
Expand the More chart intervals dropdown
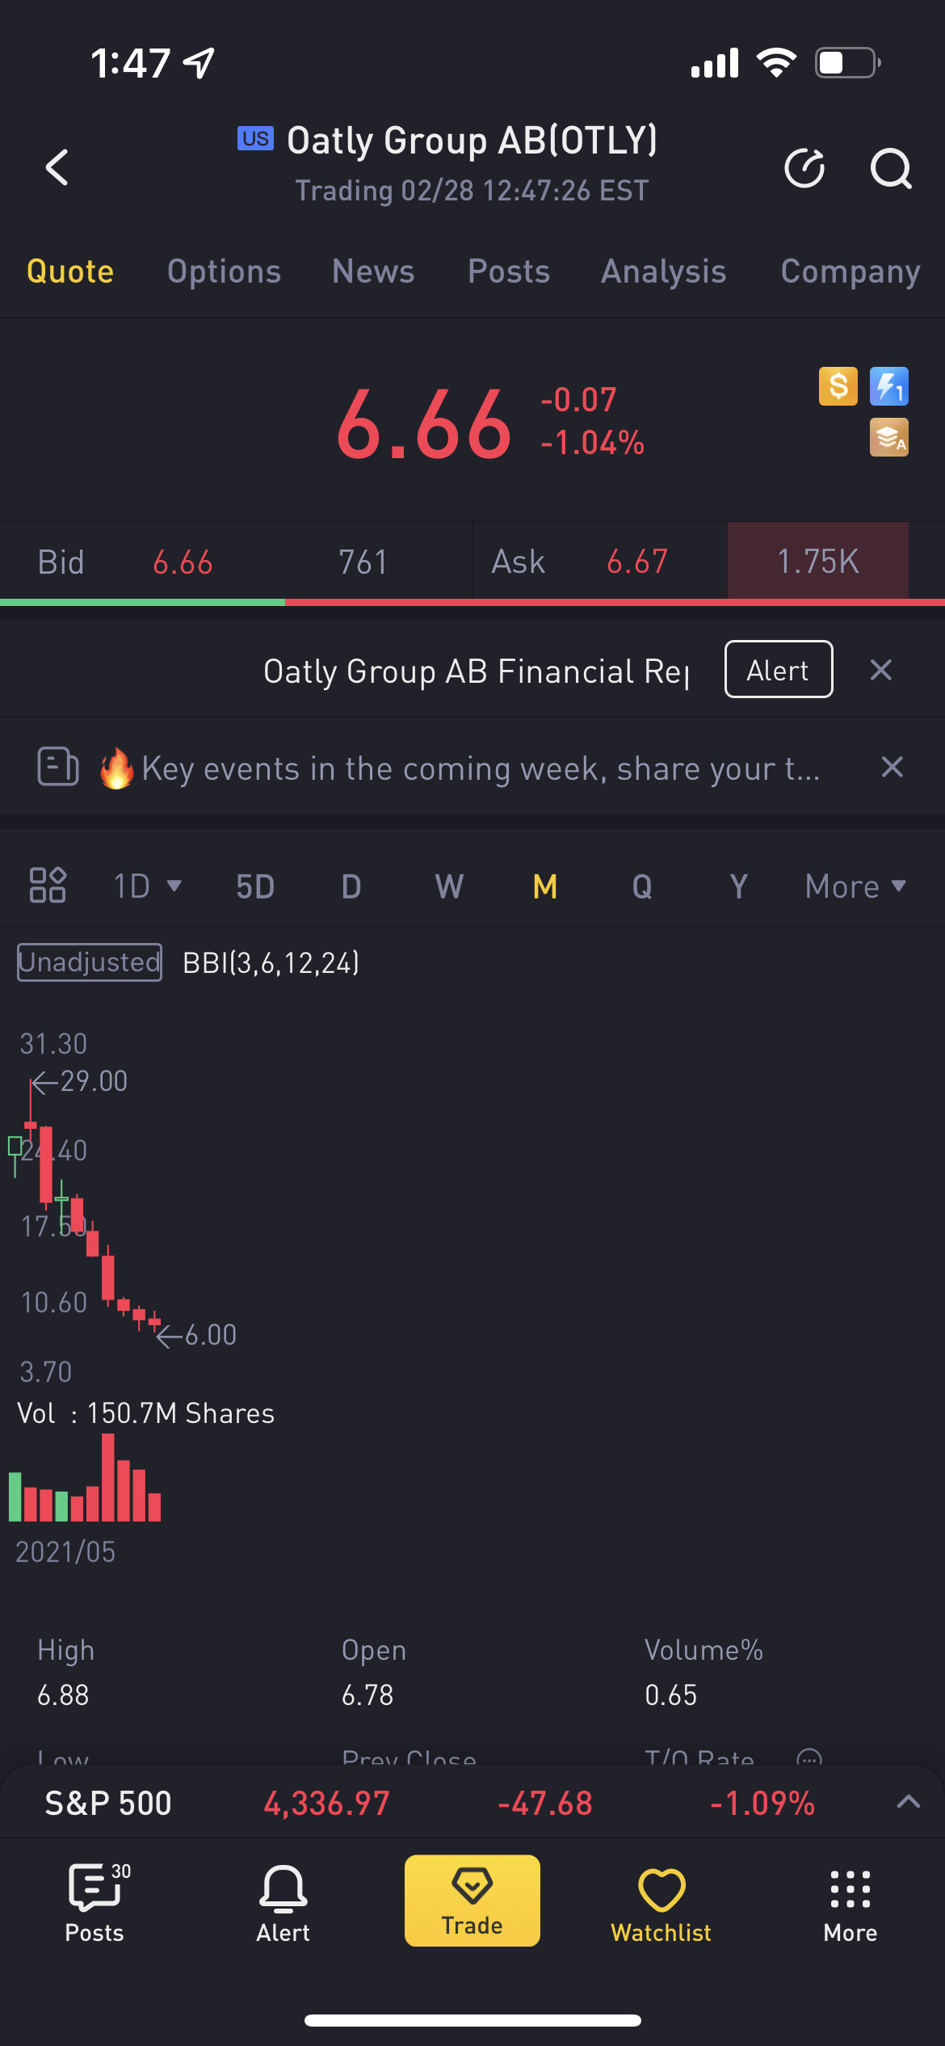(x=855, y=886)
